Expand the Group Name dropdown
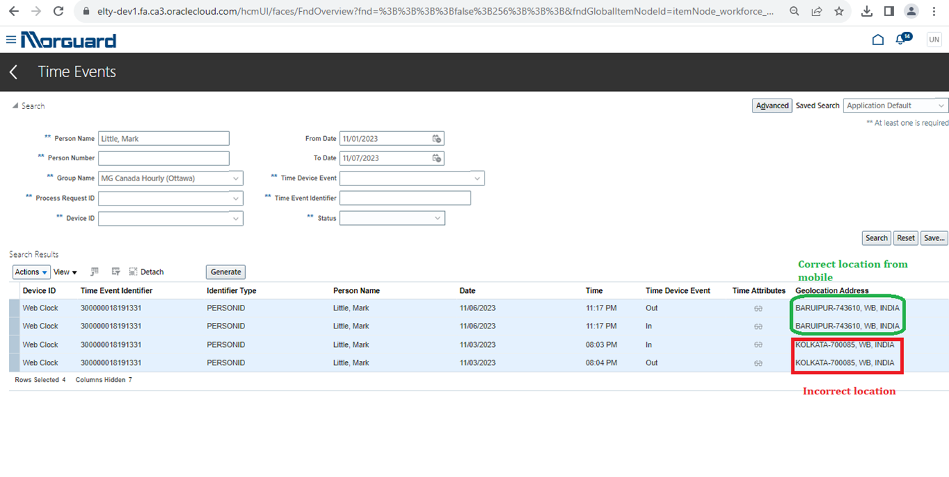This screenshot has height=477, width=949. [x=236, y=178]
